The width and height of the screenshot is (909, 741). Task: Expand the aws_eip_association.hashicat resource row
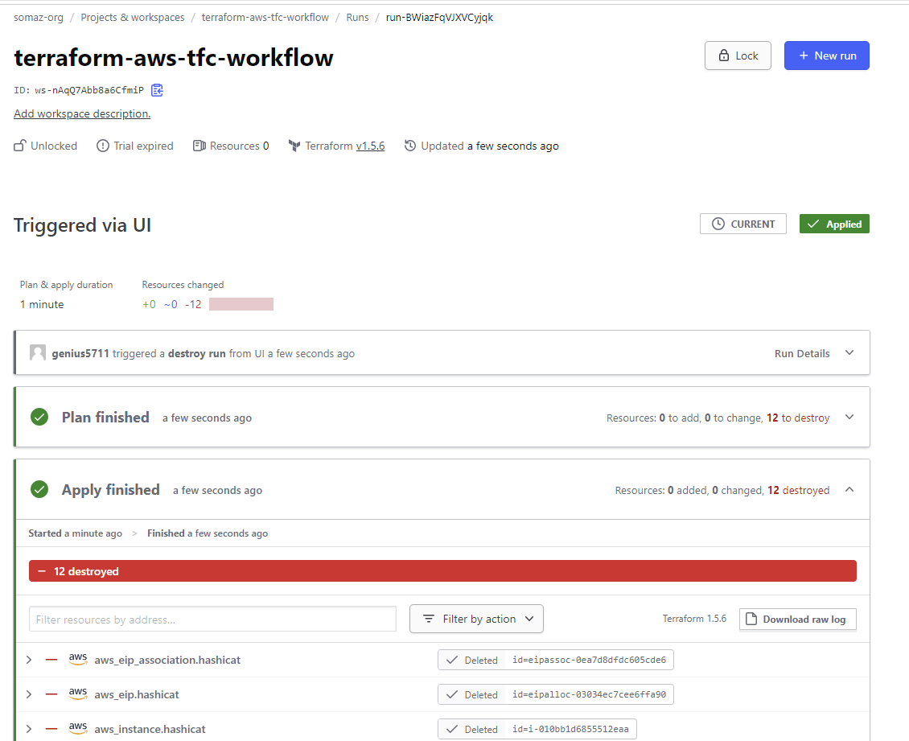coord(29,660)
